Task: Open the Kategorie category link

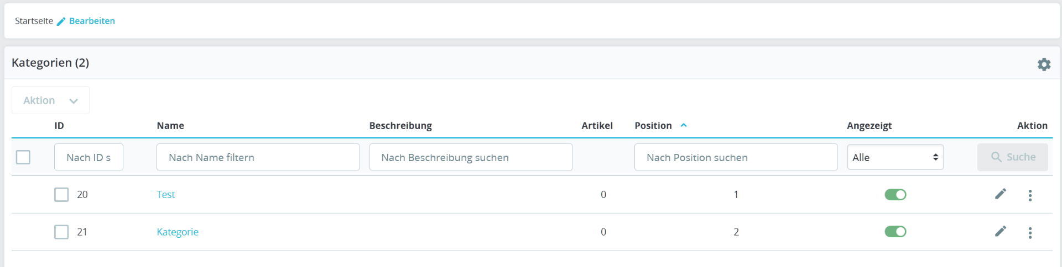Action: tap(178, 232)
